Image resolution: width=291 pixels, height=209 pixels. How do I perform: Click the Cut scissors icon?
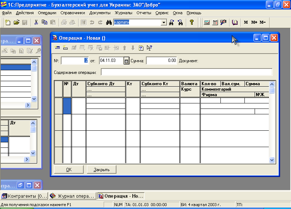click(x=36, y=23)
